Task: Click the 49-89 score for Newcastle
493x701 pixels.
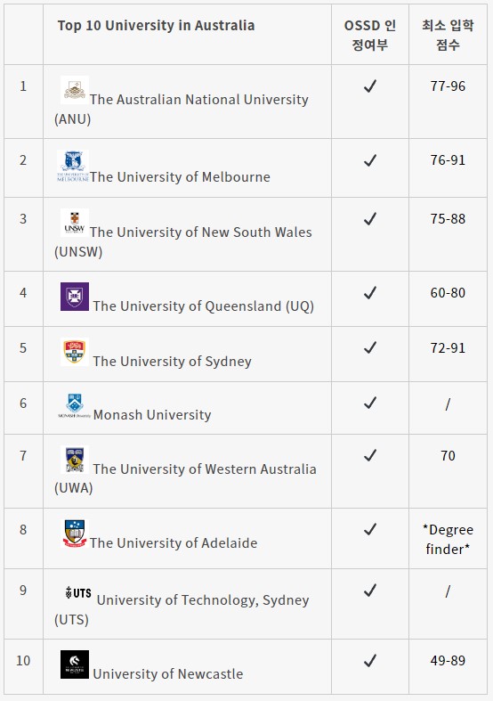Action: pyautogui.click(x=448, y=660)
